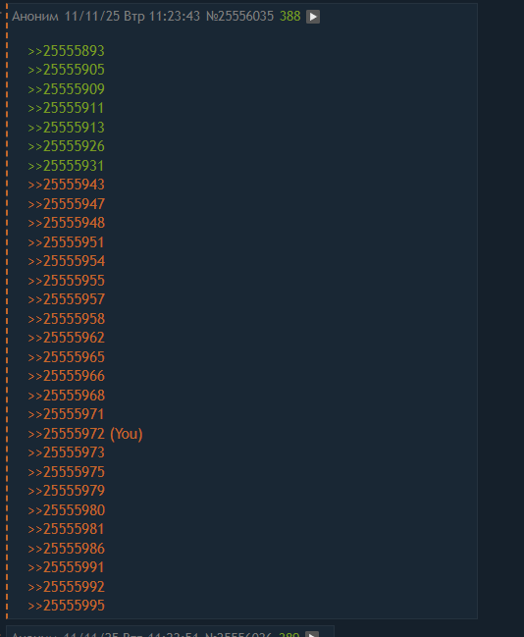Screen dimensions: 524x637
Task: Follow reply link >>25555913
Action: 66,128
